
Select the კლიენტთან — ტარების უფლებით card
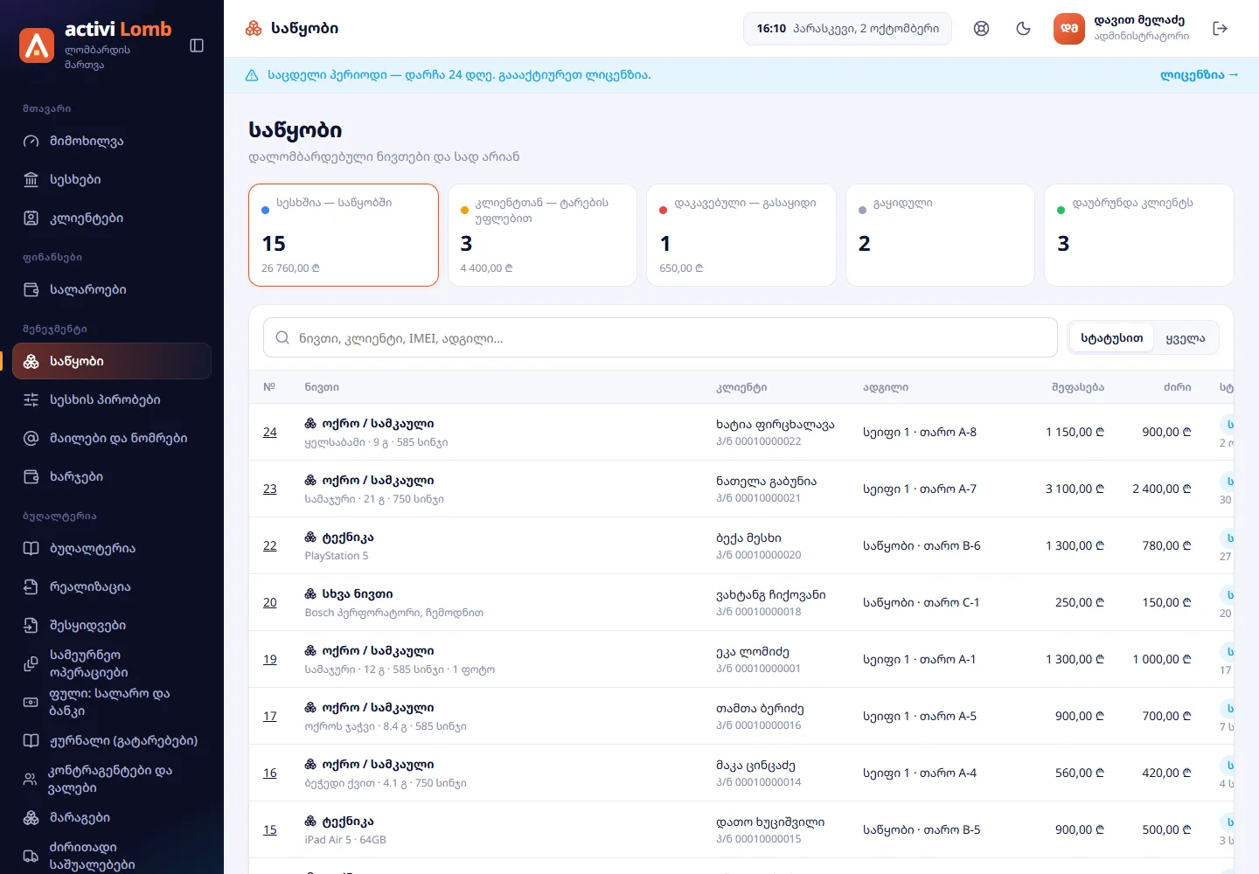point(542,235)
